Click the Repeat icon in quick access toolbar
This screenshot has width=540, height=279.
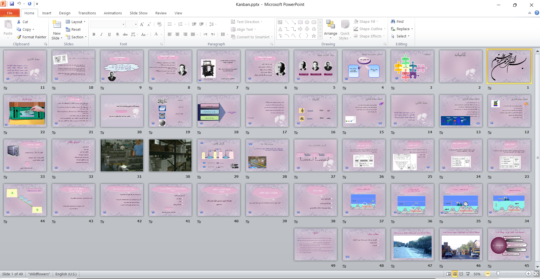tap(30, 4)
